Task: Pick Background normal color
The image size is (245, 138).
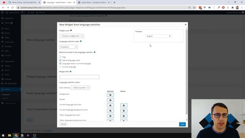Action: click(x=110, y=95)
